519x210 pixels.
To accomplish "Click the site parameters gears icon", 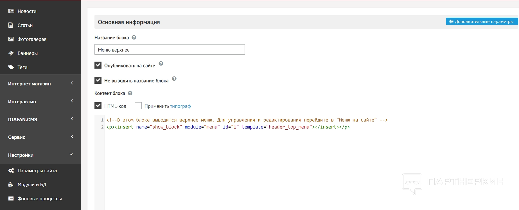I will pos(11,171).
